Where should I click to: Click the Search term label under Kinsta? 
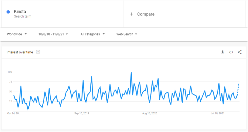(23, 16)
